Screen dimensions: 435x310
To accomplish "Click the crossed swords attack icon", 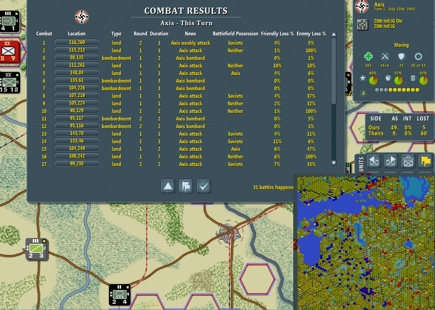I will coord(385,56).
